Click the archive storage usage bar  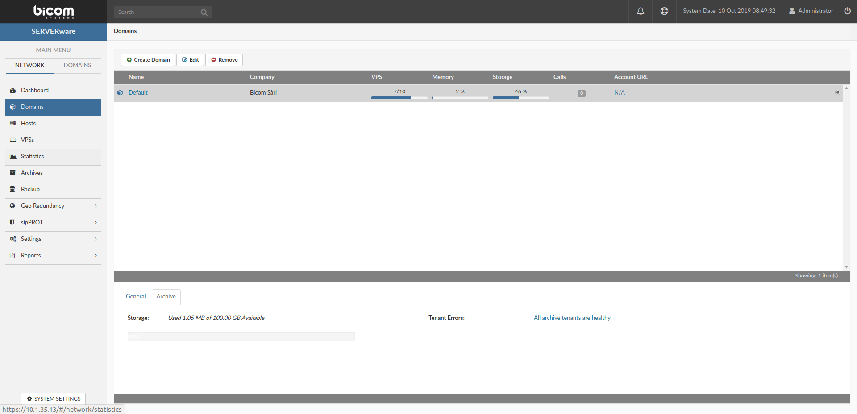[241, 336]
